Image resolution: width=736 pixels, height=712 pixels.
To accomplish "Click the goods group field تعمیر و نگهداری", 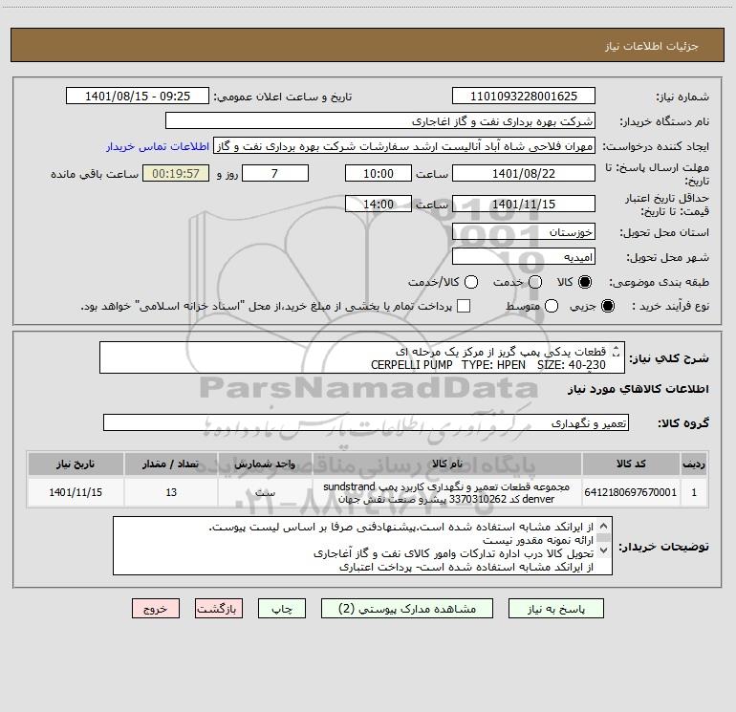I will click(366, 422).
